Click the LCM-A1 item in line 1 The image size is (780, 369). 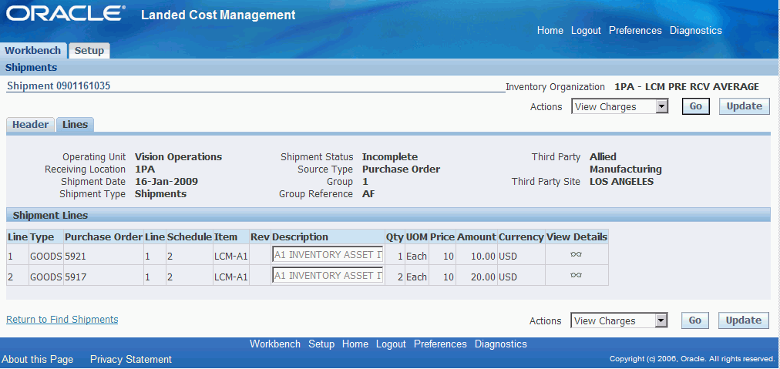coord(230,256)
